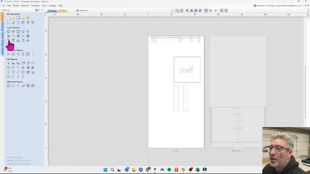Open the sheet selector dropdown beside 3D View
This screenshot has height=174, width=310.
pos(82,11)
